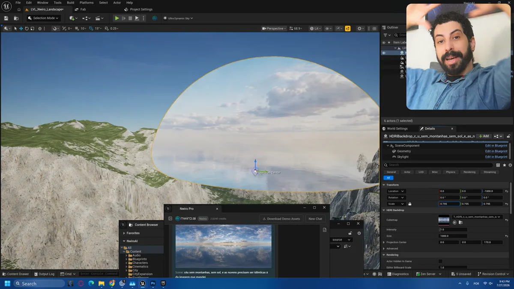The height and width of the screenshot is (289, 514).
Task: Select the Blueprints folder in Content tree
Action: tap(139, 259)
